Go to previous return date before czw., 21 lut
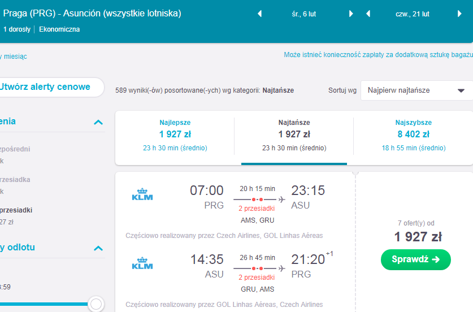Viewport: 473px width, 312px height. [368, 14]
